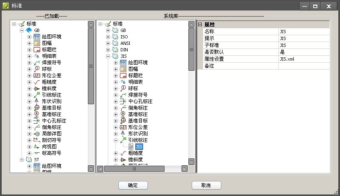
Task: Collapse the JIS node in system library
Action: pos(108,56)
